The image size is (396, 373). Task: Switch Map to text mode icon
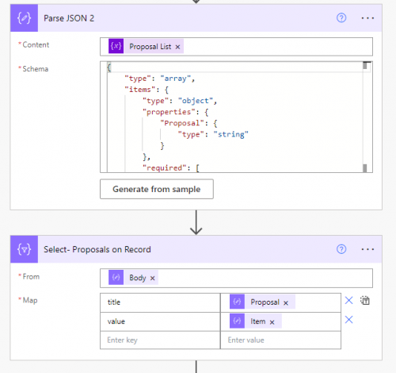click(x=365, y=300)
